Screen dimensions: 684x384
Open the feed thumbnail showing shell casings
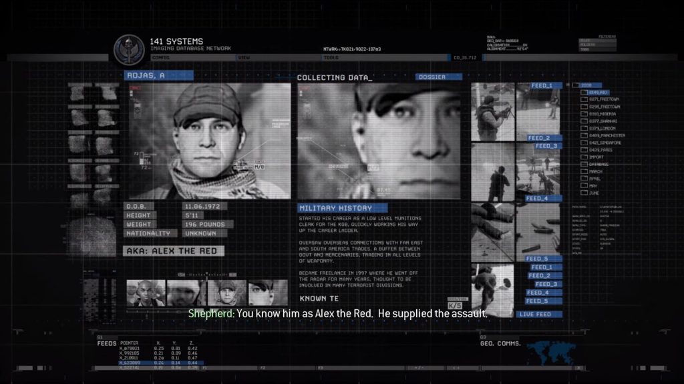point(538,233)
